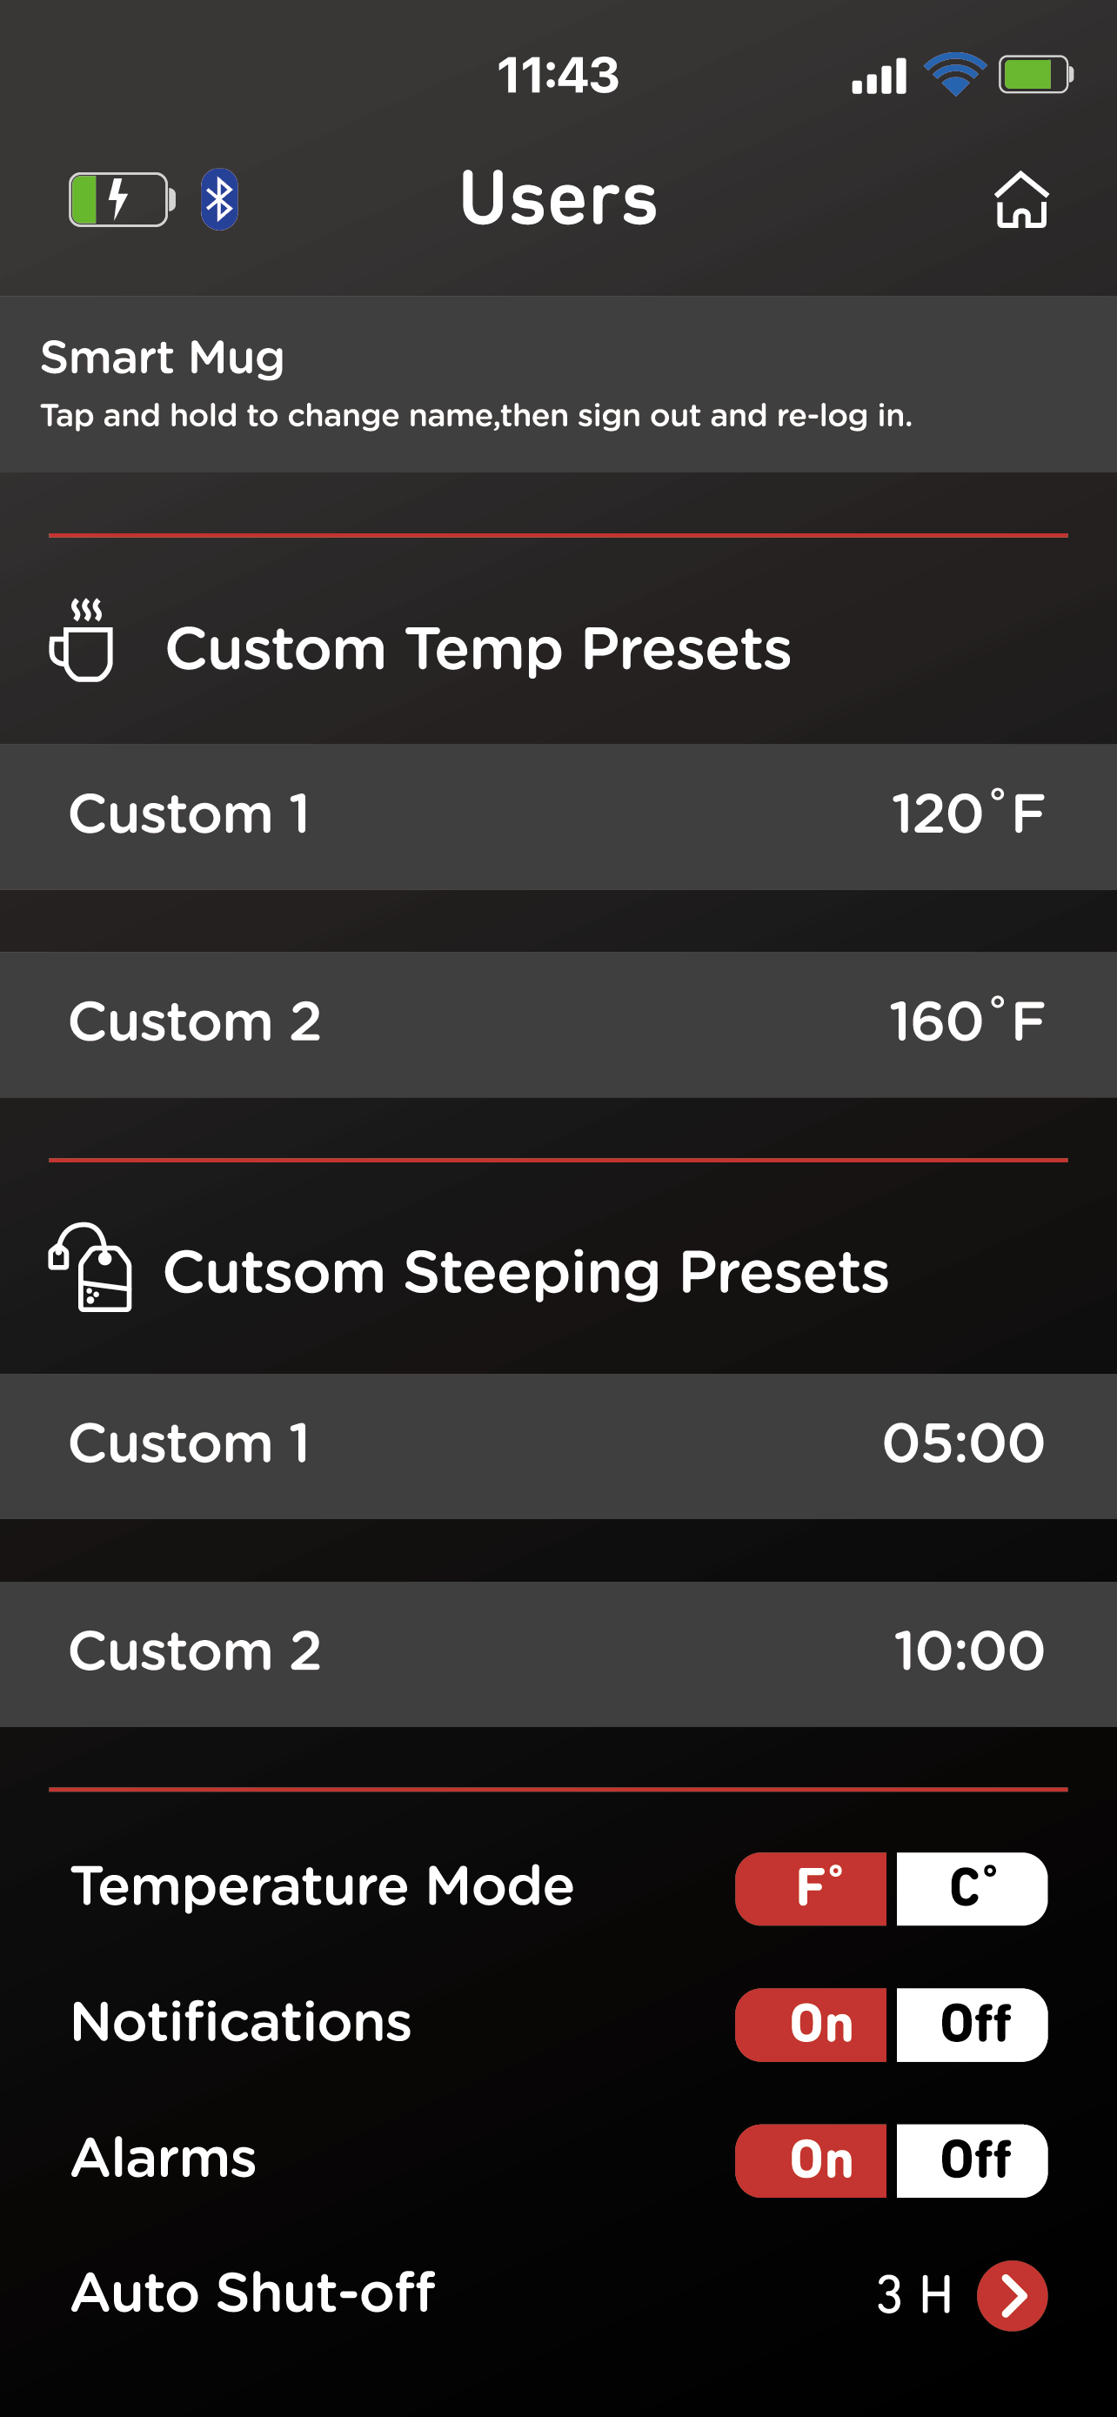This screenshot has width=1117, height=2417.
Task: Tap the Bluetooth status icon
Action: 219,200
